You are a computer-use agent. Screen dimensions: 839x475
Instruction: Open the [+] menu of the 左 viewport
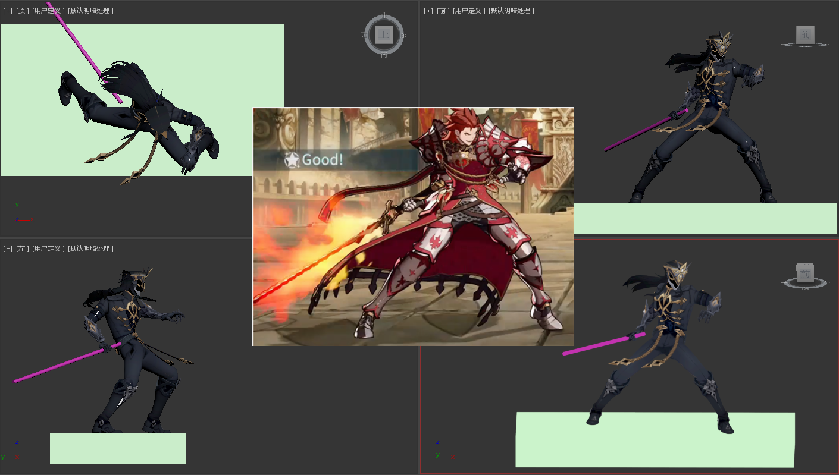coord(8,248)
